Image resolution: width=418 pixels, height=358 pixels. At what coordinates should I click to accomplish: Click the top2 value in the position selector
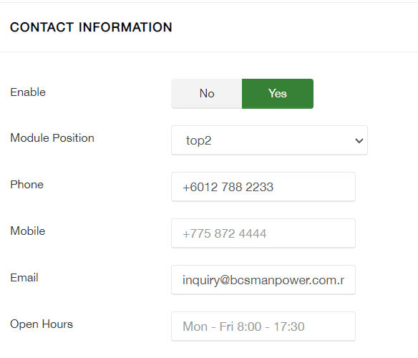(198, 141)
